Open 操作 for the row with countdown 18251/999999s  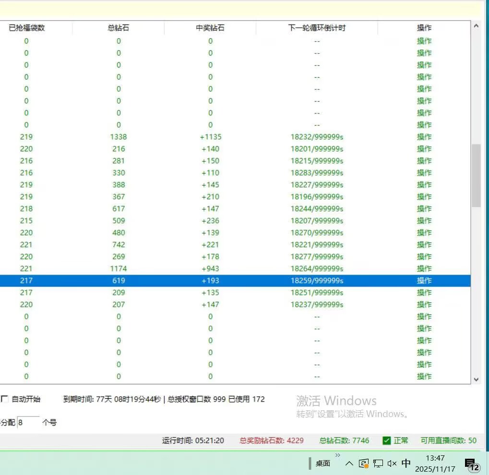tap(424, 293)
